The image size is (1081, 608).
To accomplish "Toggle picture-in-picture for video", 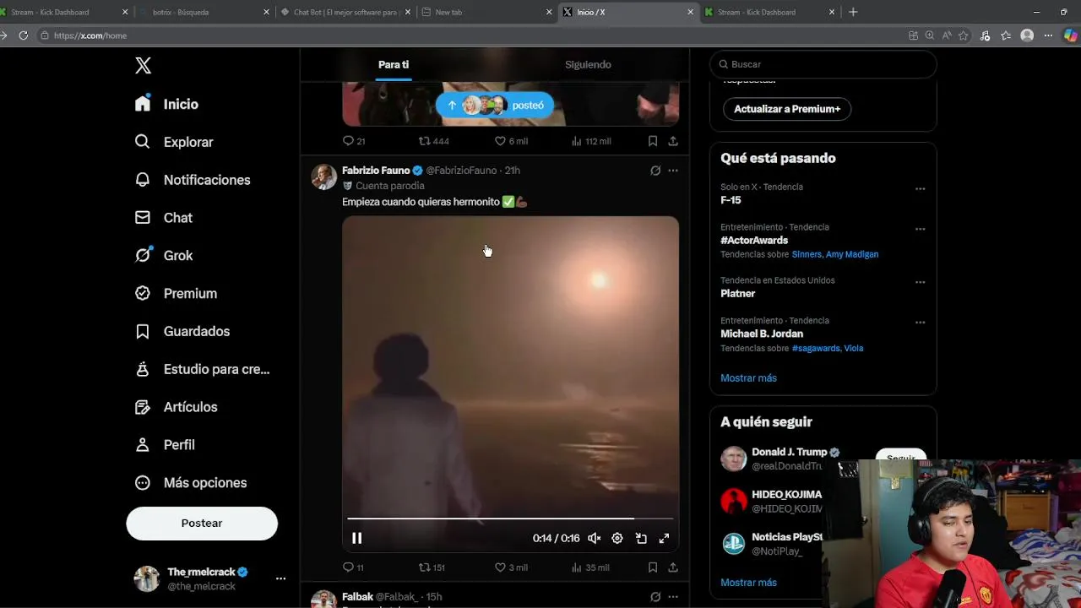I will pyautogui.click(x=641, y=539).
